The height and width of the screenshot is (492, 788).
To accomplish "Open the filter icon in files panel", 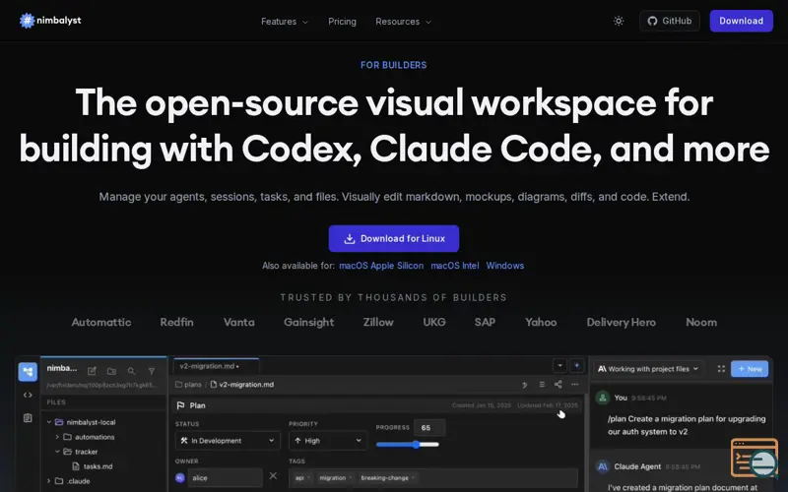I will click(152, 371).
